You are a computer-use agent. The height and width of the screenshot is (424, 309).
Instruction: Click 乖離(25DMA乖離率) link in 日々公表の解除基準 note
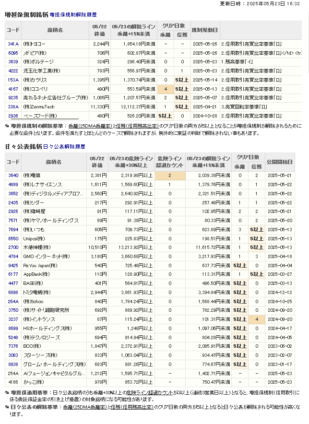point(85,407)
